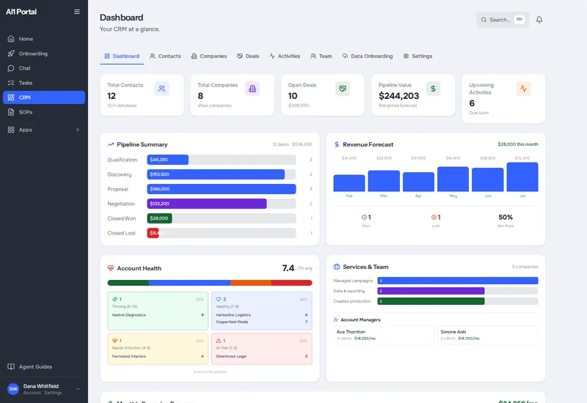This screenshot has width=587, height=403.
Task: Click the Closed Won $28,000 green bar
Action: (159, 218)
